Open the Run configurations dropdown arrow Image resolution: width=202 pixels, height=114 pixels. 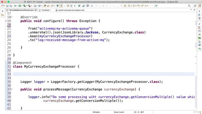22,6
